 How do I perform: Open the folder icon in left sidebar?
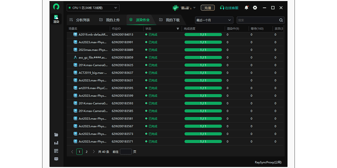[x=56, y=135]
